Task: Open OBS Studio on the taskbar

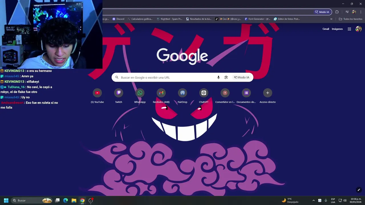Action: (x=91, y=200)
